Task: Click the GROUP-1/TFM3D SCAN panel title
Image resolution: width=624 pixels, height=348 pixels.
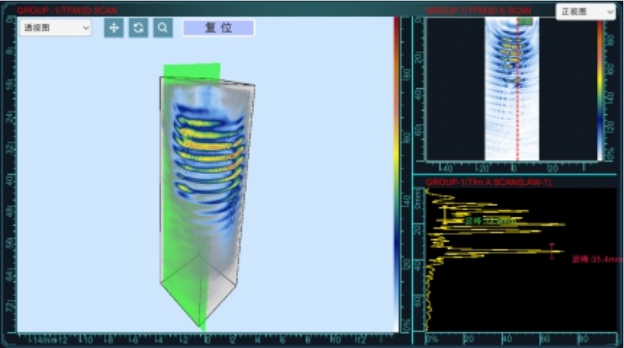Action: 68,10
